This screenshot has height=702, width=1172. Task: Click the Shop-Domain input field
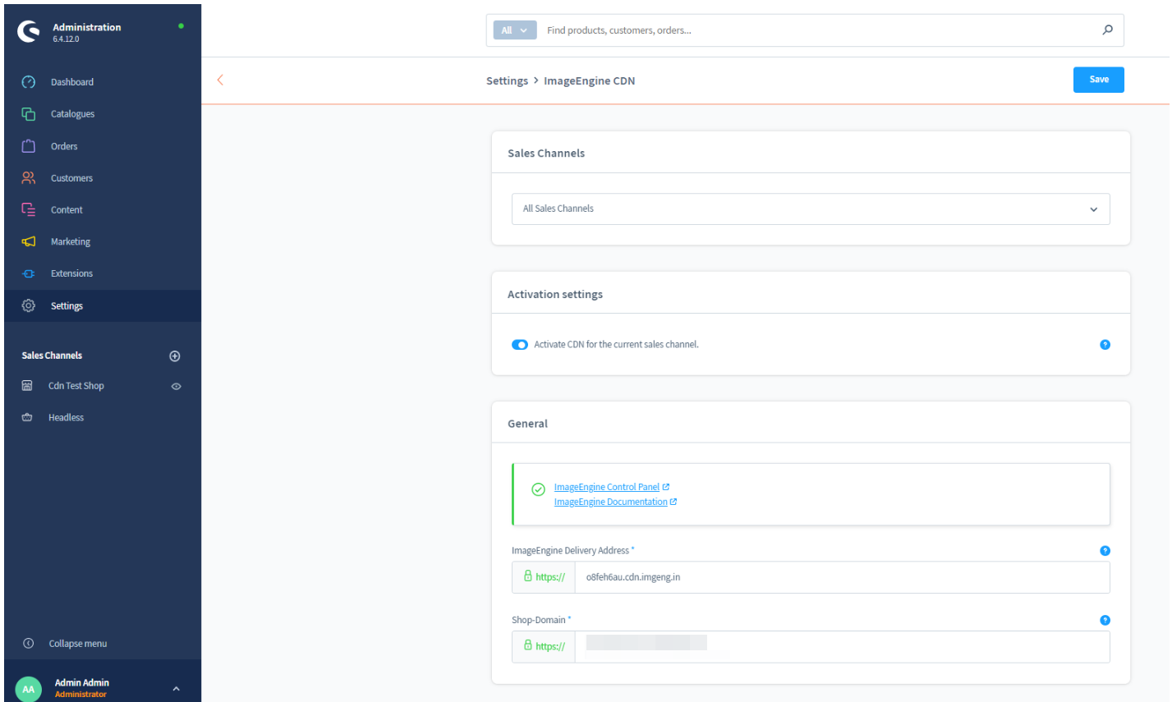(842, 647)
